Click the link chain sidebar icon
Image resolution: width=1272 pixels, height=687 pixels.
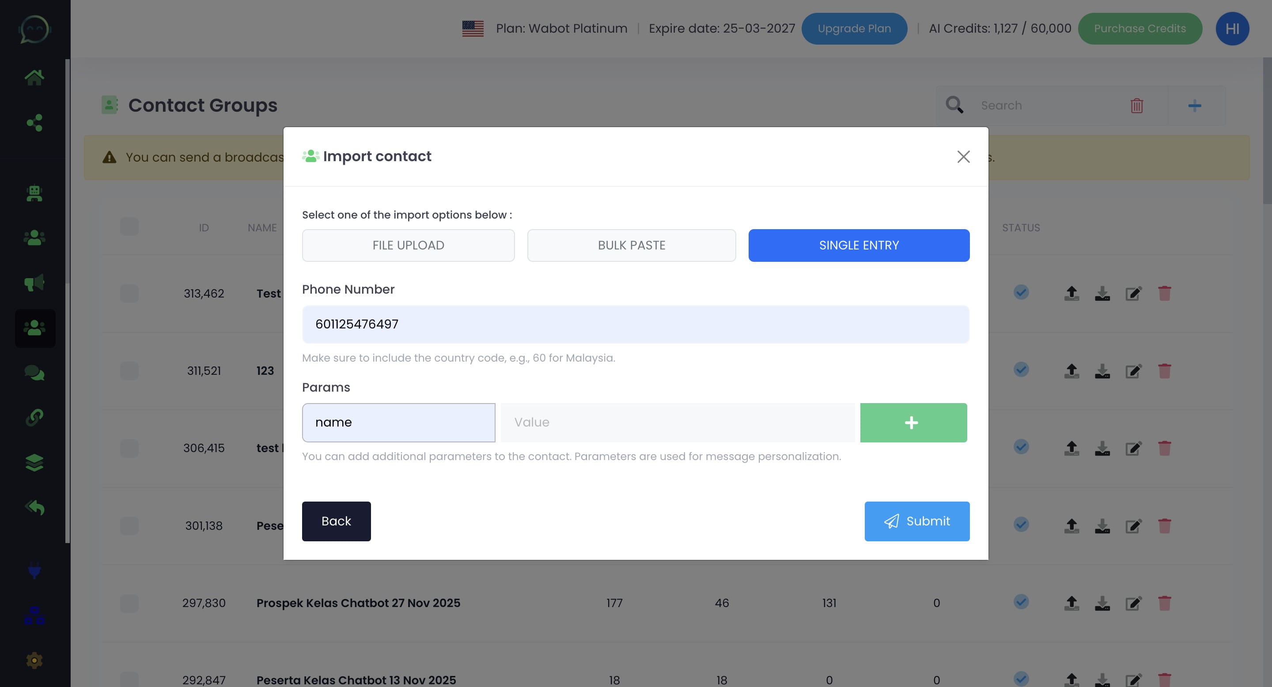(x=34, y=418)
